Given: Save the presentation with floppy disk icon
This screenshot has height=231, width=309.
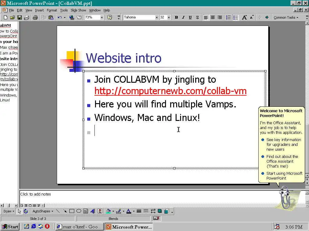Looking at the screenshot, I should click(x=20, y=17).
